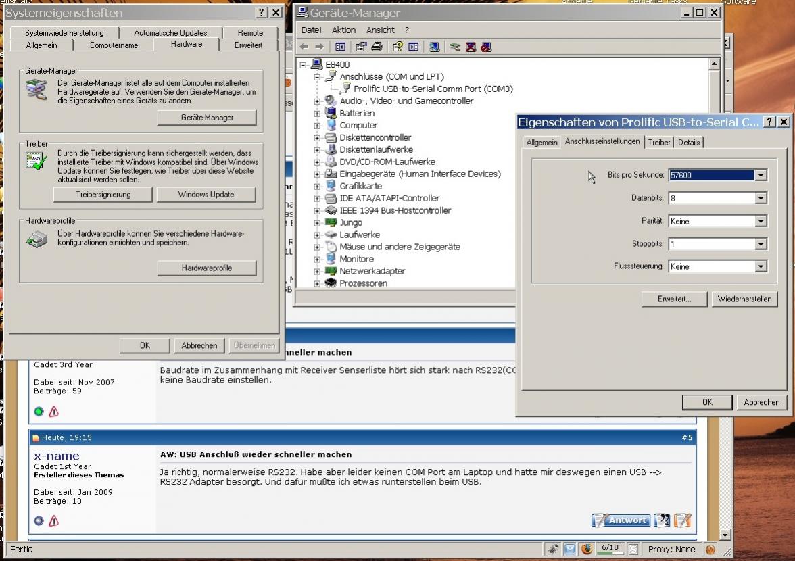Click the Firebug bug icon in status bar
The height and width of the screenshot is (561, 795).
[x=553, y=549]
